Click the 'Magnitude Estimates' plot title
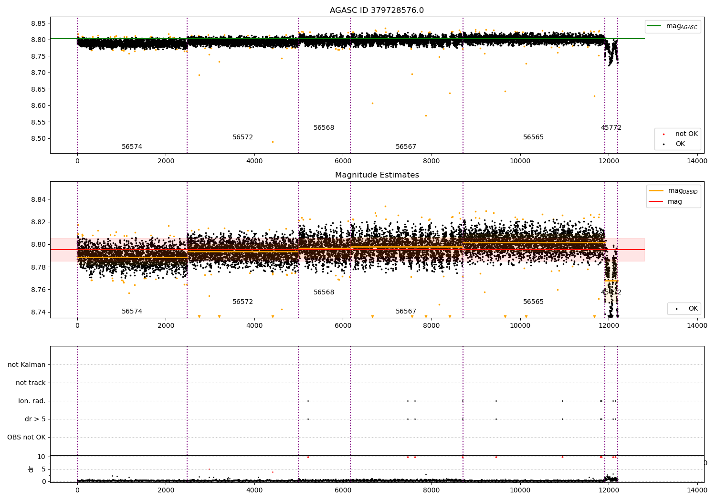The width and height of the screenshot is (716, 501). [377, 175]
